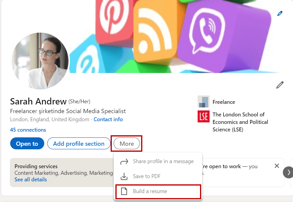Click the share arrow icon in the menu
The width and height of the screenshot is (293, 202).
(x=124, y=161)
